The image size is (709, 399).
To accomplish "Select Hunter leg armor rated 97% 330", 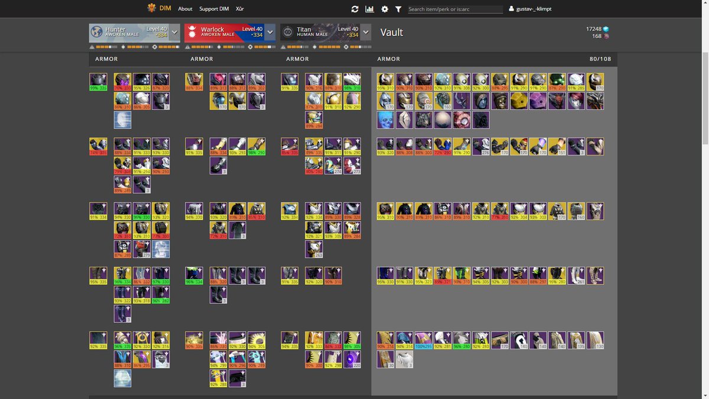I will click(161, 276).
